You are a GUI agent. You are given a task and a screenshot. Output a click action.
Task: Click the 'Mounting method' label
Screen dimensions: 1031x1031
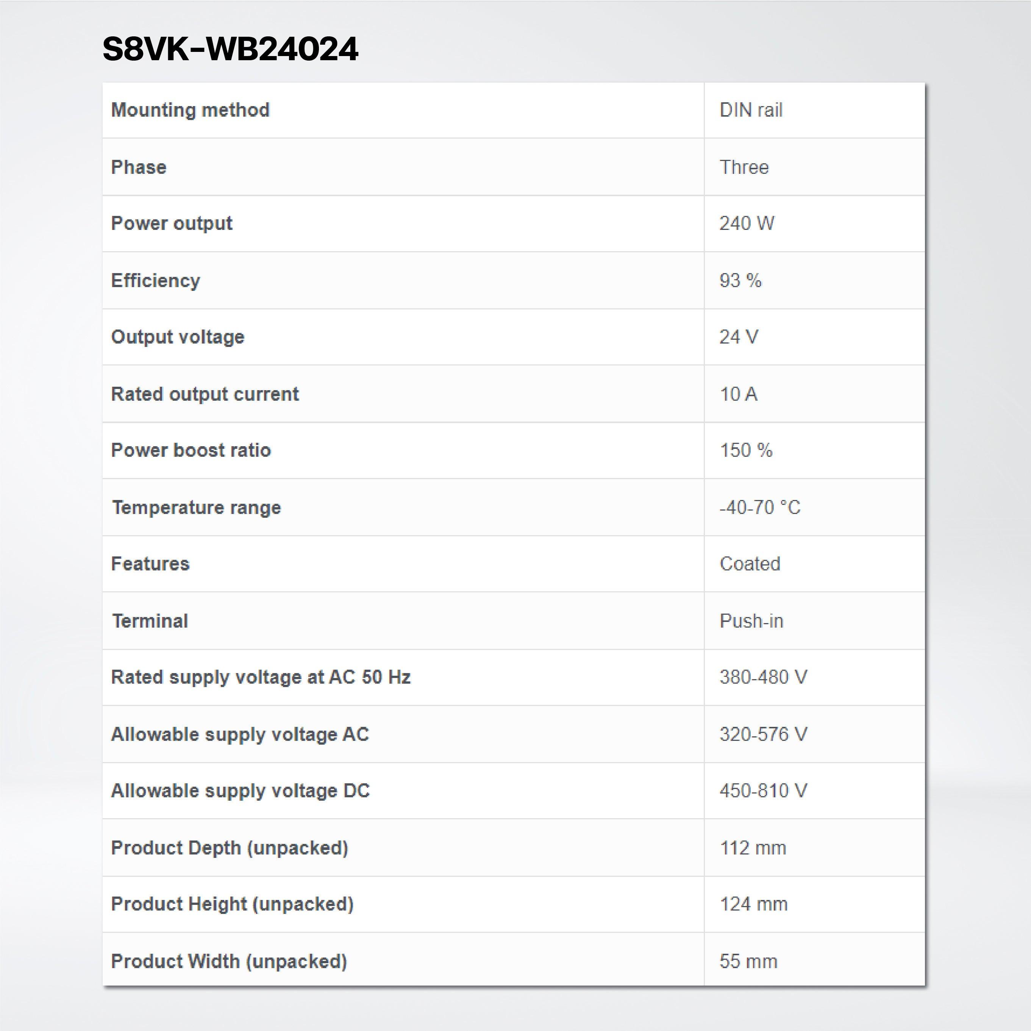(191, 110)
